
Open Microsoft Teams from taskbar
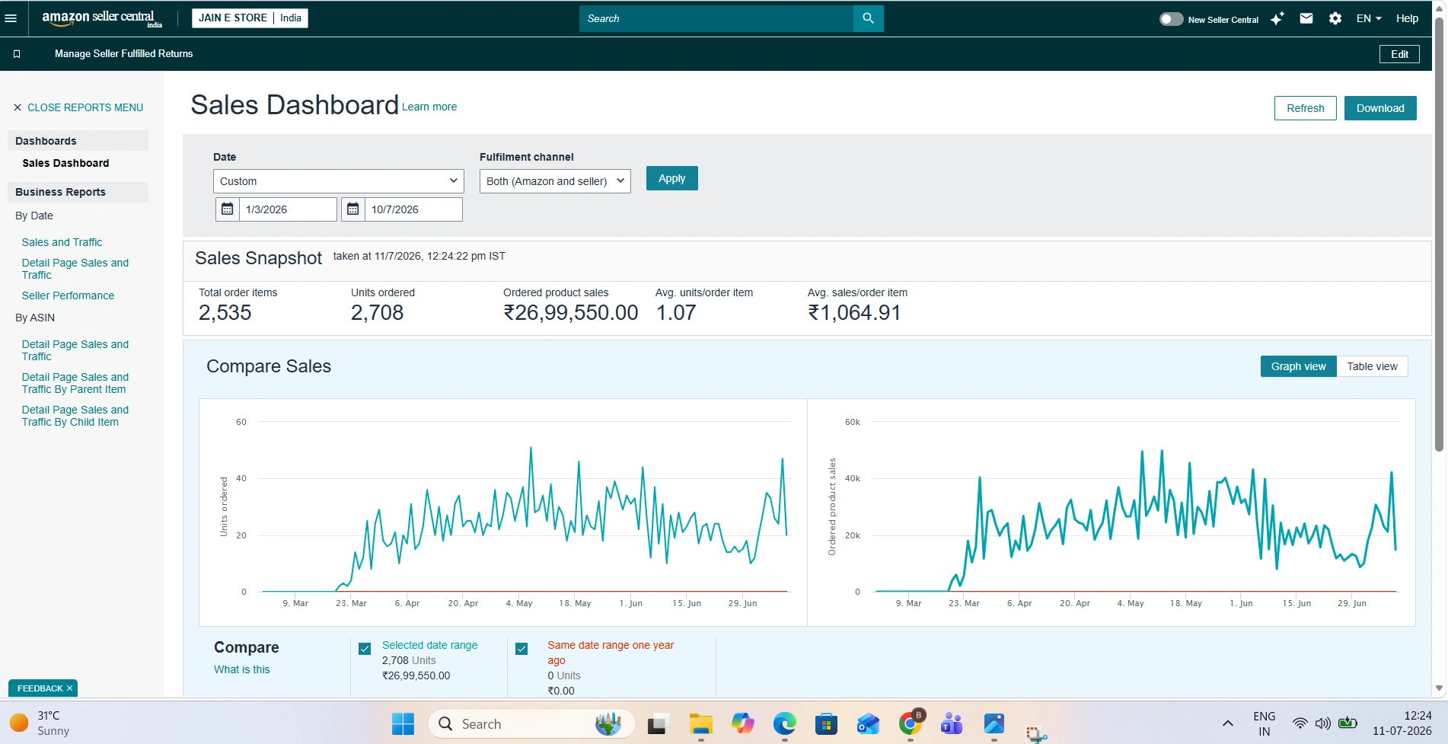[x=952, y=723]
